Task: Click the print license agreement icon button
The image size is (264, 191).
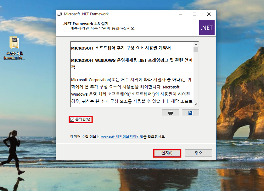Action: [x=171, y=113]
